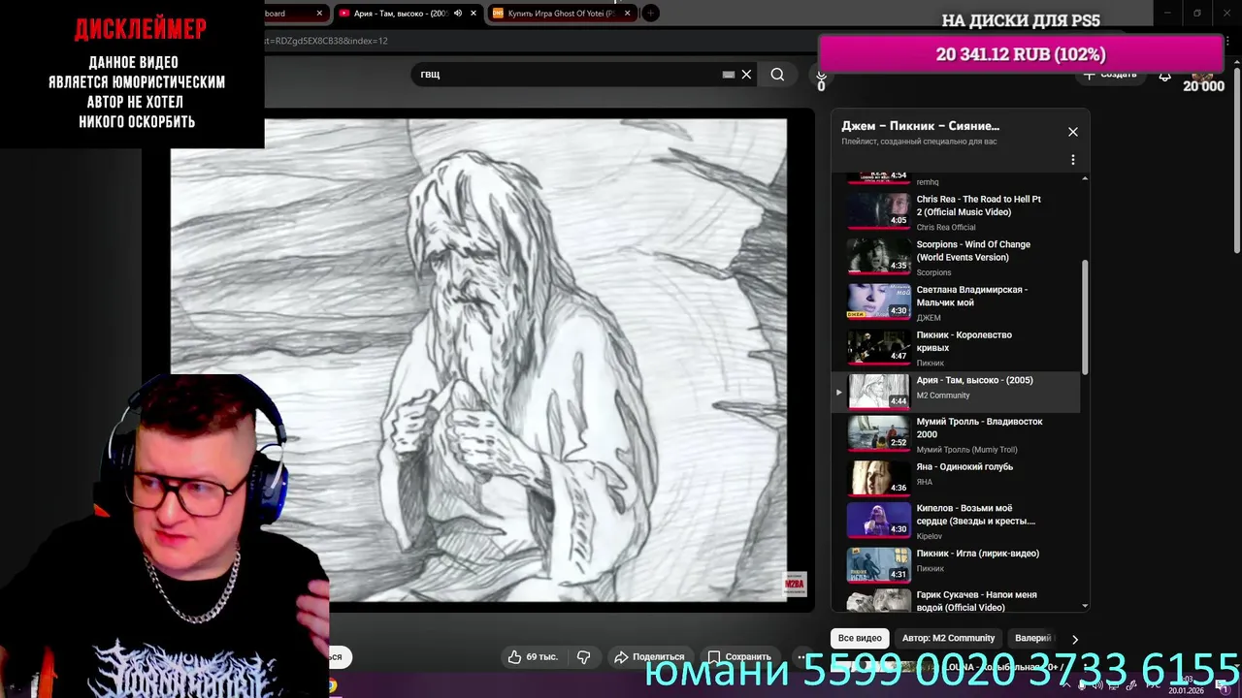Like the video (69 тыс.)

(x=533, y=656)
